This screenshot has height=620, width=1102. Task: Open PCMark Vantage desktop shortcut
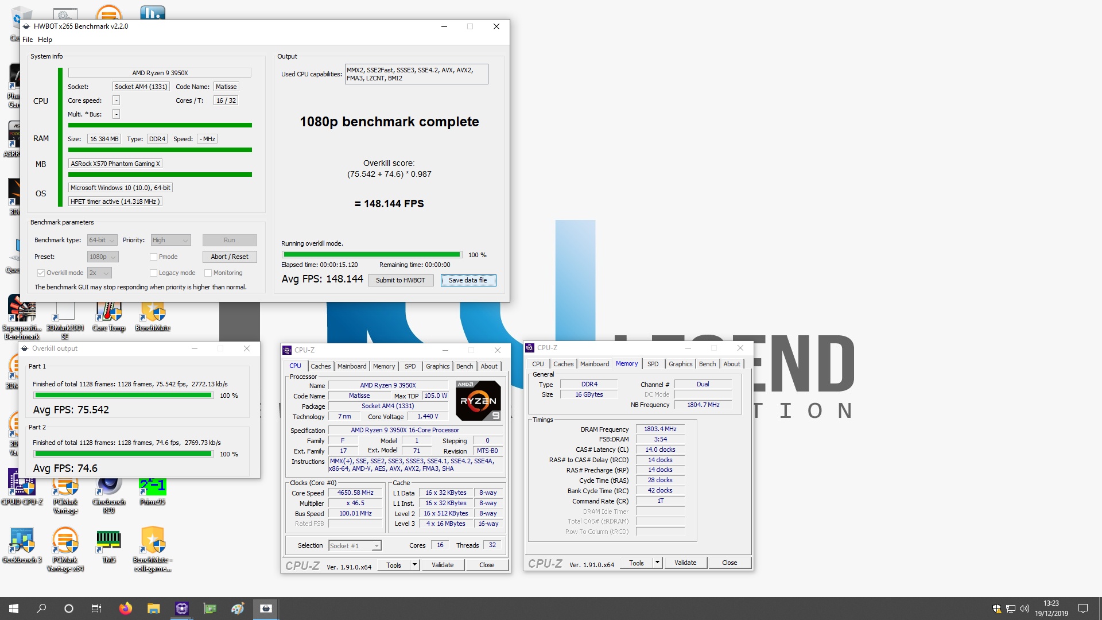point(65,495)
